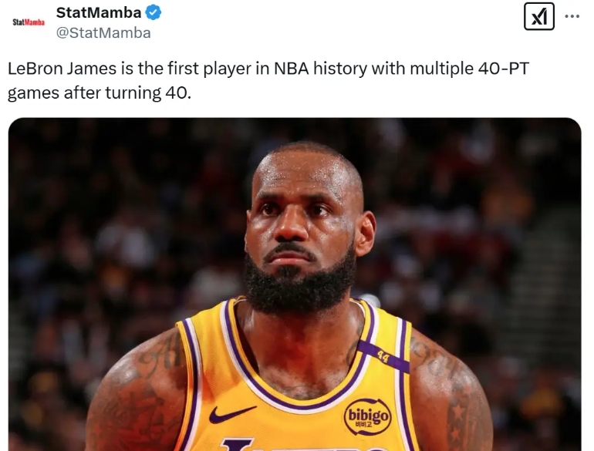594x451 pixels.
Task: Click the word "NBA" in the tweet
Action: pyautogui.click(x=291, y=69)
